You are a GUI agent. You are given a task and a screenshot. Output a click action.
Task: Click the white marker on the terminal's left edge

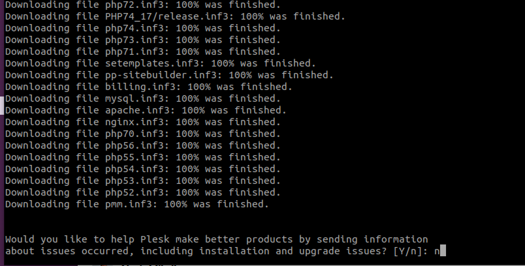pos(2,104)
